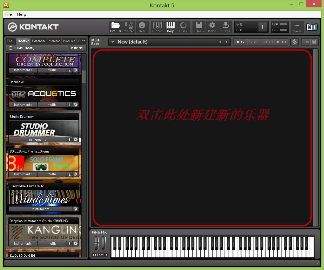The height and width of the screenshot is (270, 324).
Task: Click the panic exclamation button
Action: coord(263,27)
